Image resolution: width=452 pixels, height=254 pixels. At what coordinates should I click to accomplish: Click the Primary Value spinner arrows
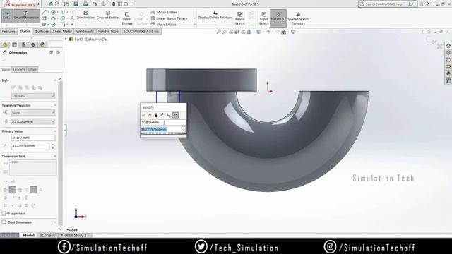pyautogui.click(x=52, y=146)
